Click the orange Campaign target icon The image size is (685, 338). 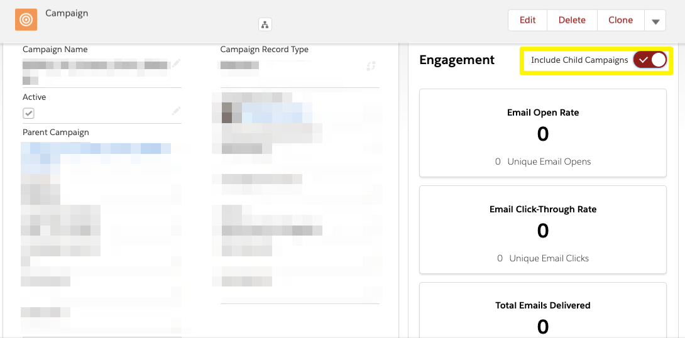tap(26, 19)
